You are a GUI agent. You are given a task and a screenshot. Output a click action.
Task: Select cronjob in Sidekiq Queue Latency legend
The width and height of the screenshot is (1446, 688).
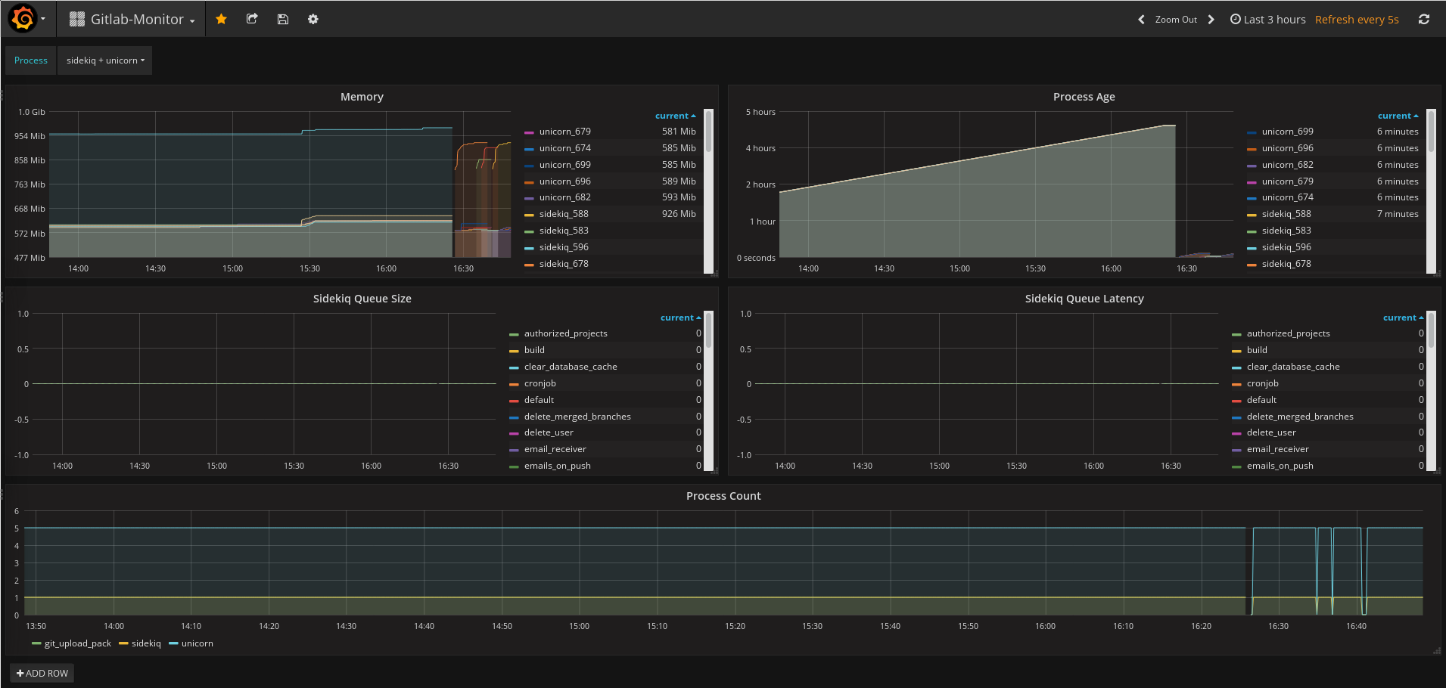click(x=1263, y=383)
